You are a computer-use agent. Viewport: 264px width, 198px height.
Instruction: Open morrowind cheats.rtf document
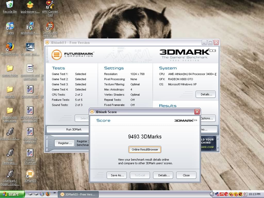click(x=30, y=132)
